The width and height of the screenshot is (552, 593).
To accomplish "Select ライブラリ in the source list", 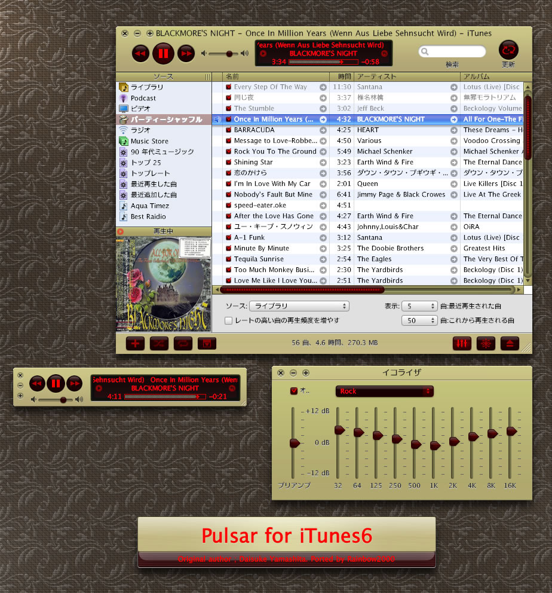I will coord(164,87).
